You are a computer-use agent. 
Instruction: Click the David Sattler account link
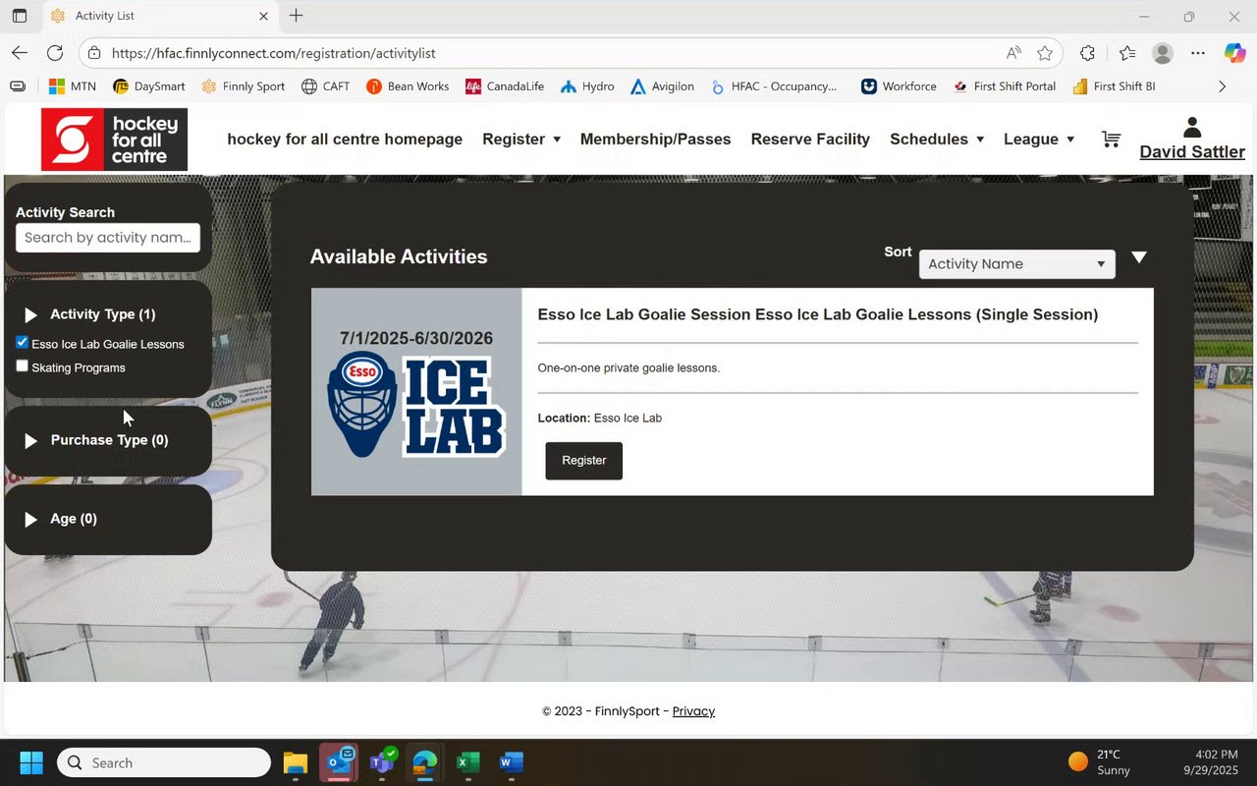coord(1192,152)
